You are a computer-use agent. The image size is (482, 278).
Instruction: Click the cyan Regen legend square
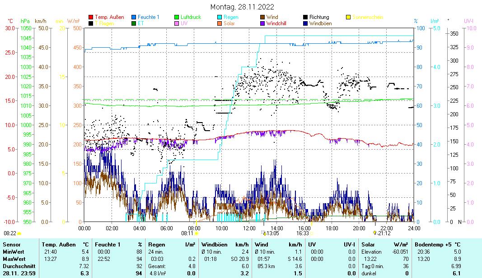coord(220,17)
